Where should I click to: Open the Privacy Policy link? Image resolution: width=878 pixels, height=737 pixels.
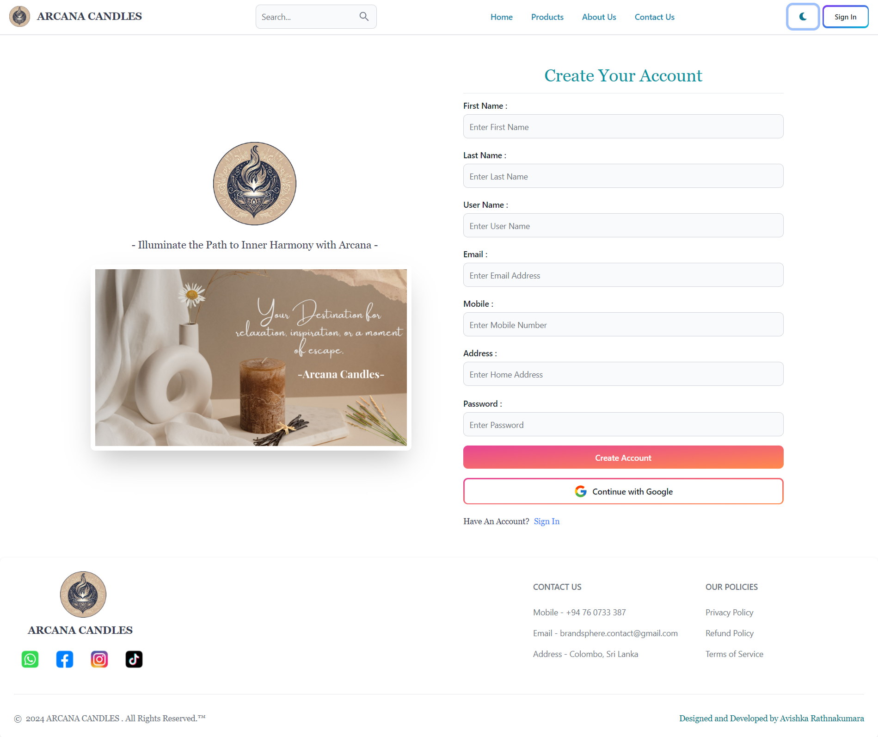[x=729, y=612]
